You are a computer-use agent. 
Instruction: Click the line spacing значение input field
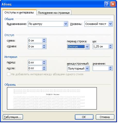tap(100, 69)
